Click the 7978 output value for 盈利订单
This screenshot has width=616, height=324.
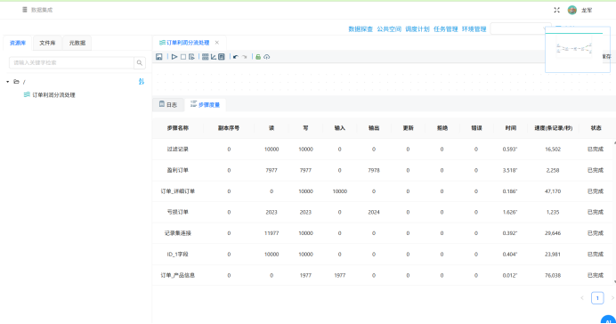click(374, 170)
